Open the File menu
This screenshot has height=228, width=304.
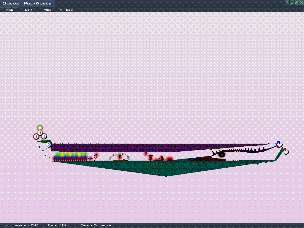[x=9, y=10]
